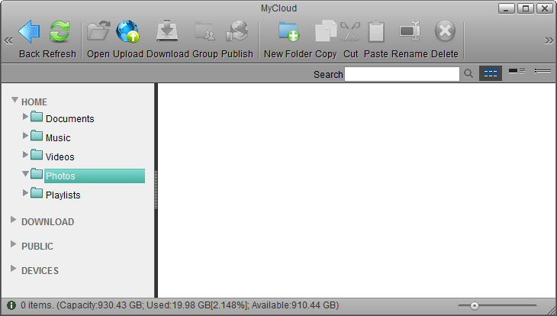The height and width of the screenshot is (316, 557).
Task: Select the Music folder
Action: point(57,138)
